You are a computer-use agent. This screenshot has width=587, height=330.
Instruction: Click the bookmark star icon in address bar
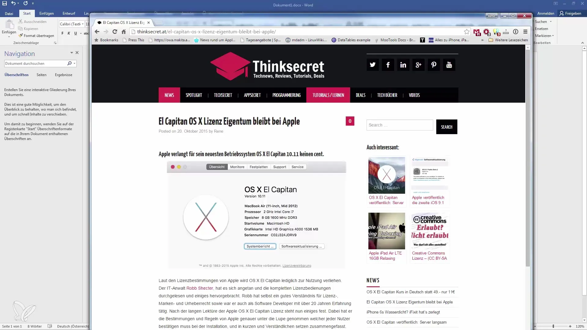(x=467, y=31)
